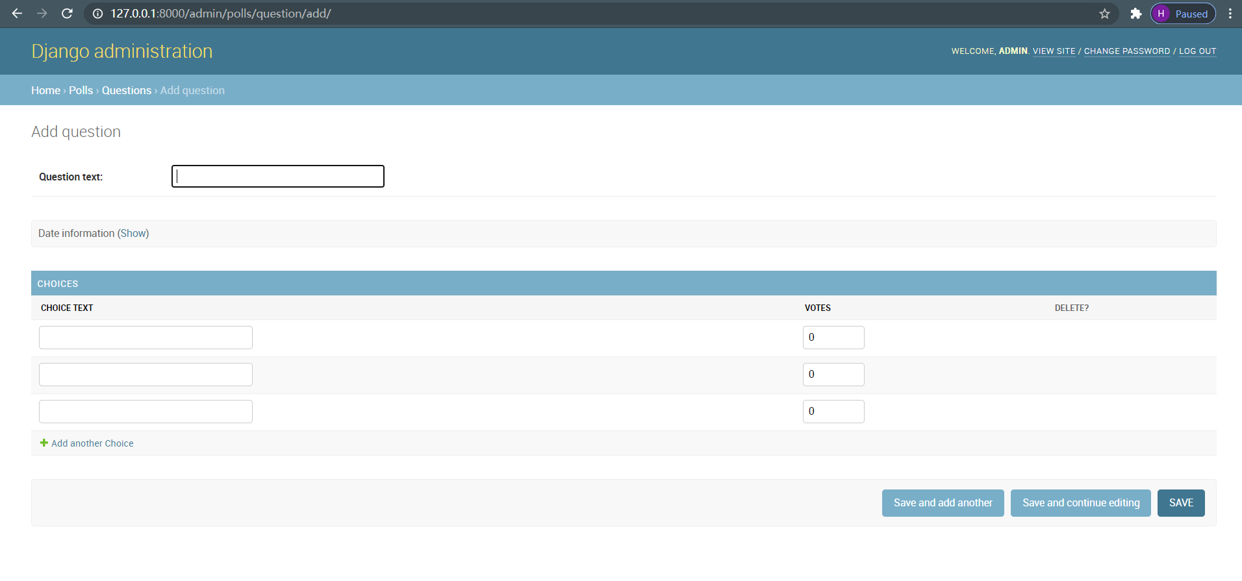This screenshot has width=1242, height=581.
Task: Expand Date information with Show link
Action: (133, 233)
